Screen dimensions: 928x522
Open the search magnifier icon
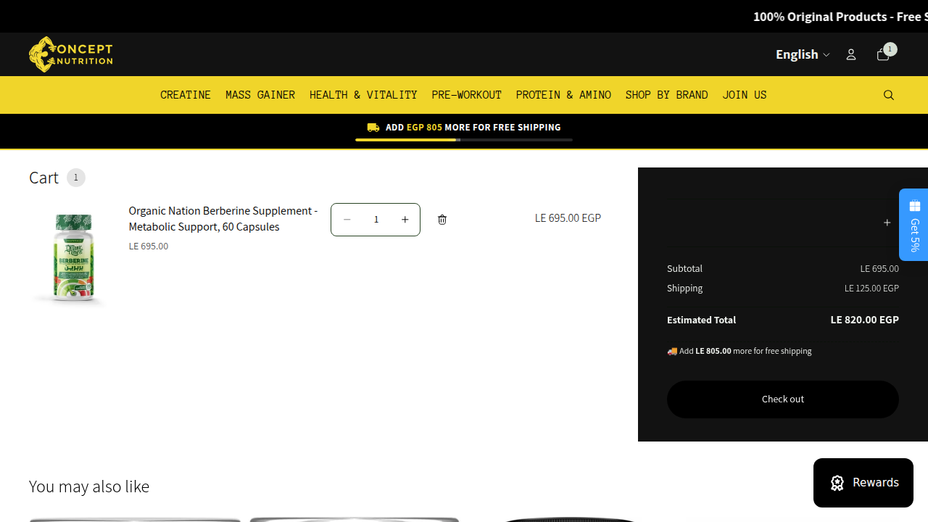889,95
